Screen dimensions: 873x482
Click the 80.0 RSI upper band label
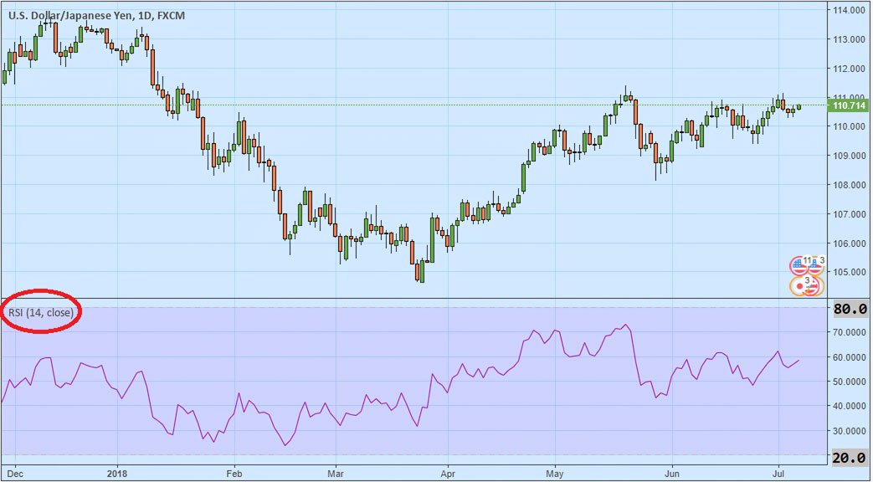[x=850, y=308]
